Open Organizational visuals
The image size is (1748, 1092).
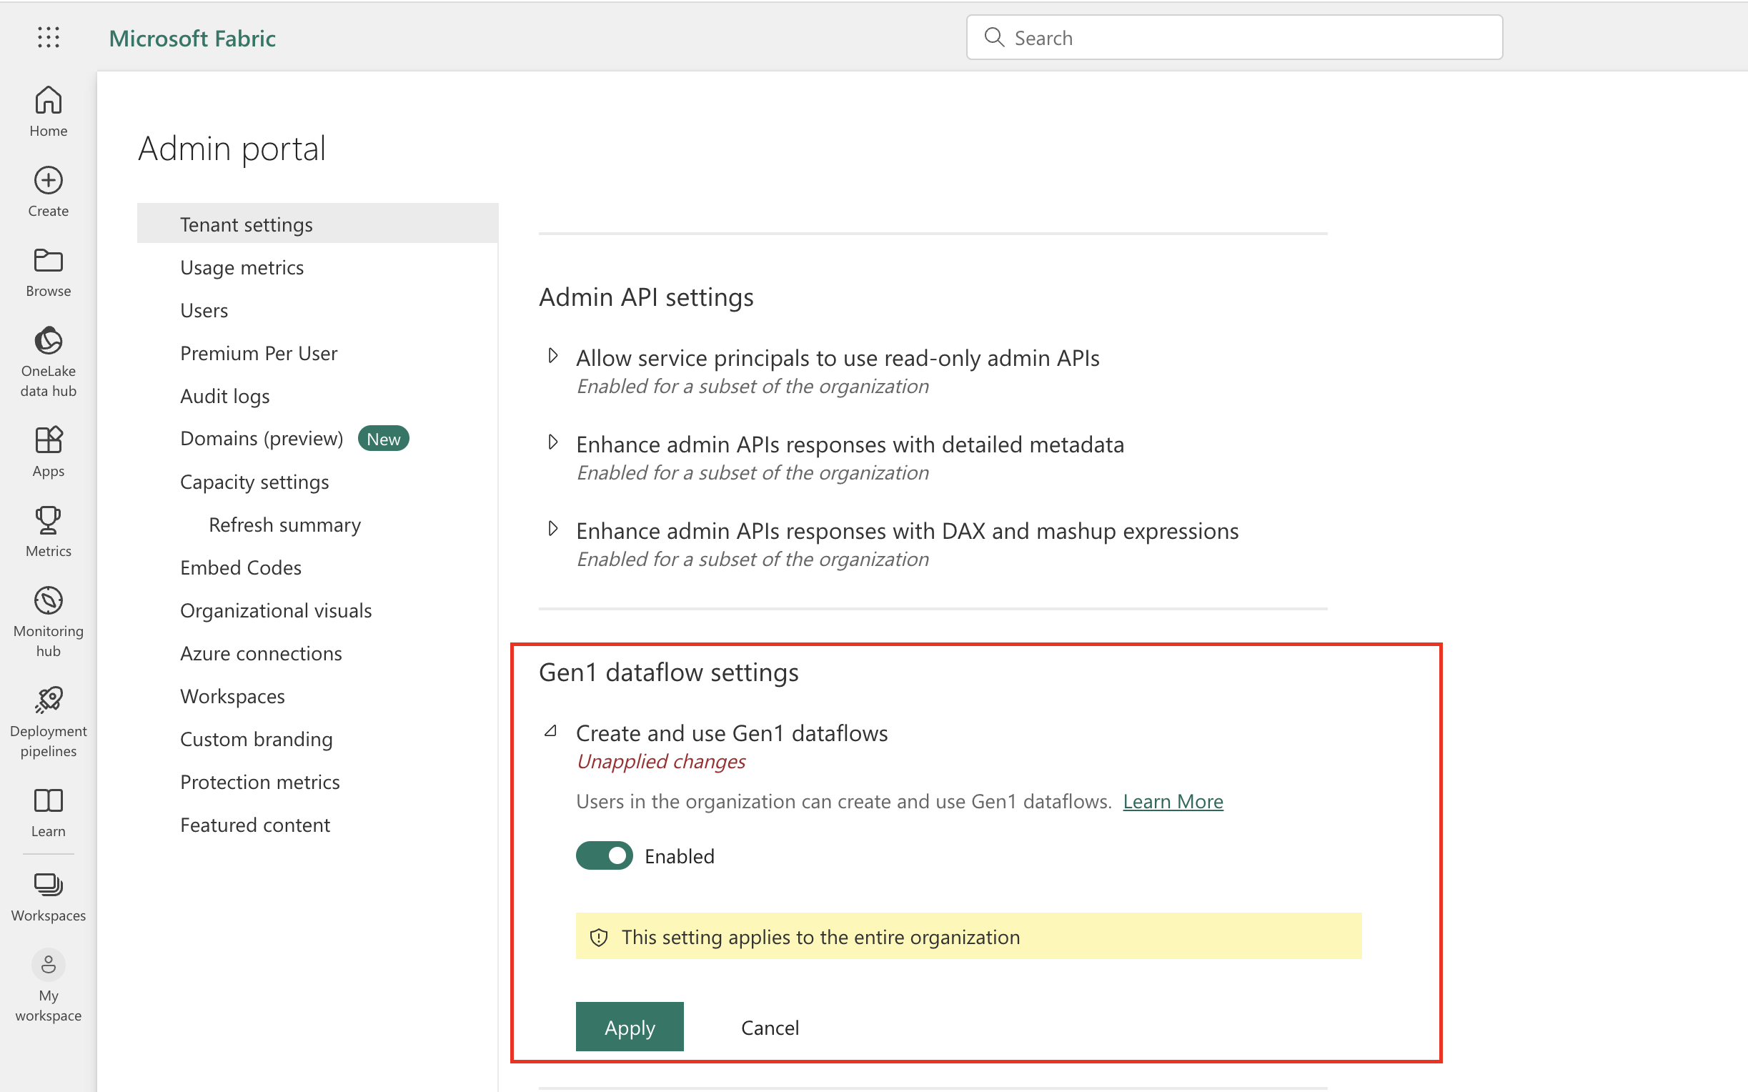276,610
